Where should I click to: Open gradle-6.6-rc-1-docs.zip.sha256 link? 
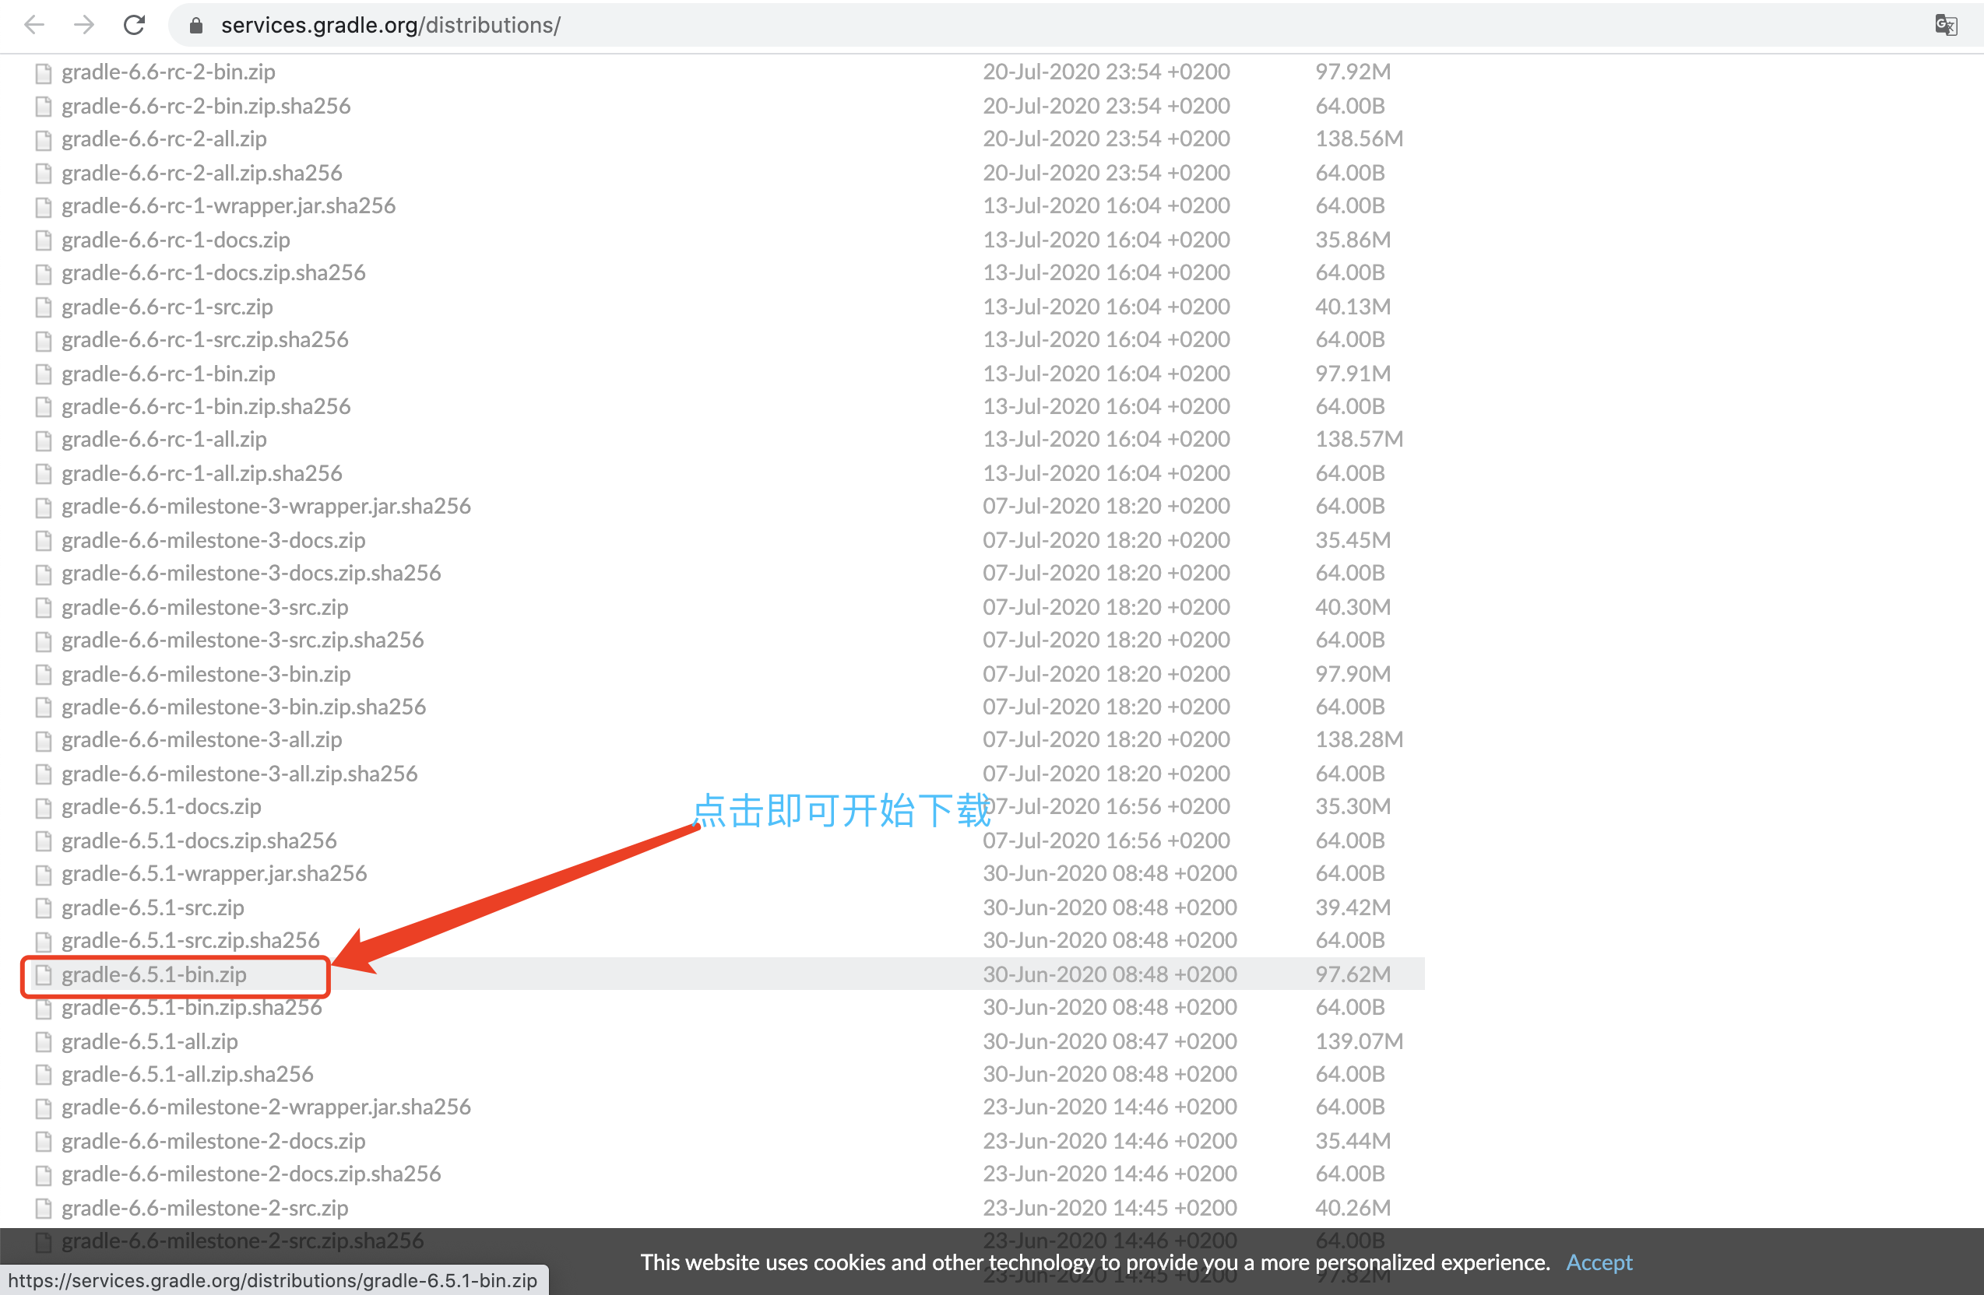coord(213,272)
